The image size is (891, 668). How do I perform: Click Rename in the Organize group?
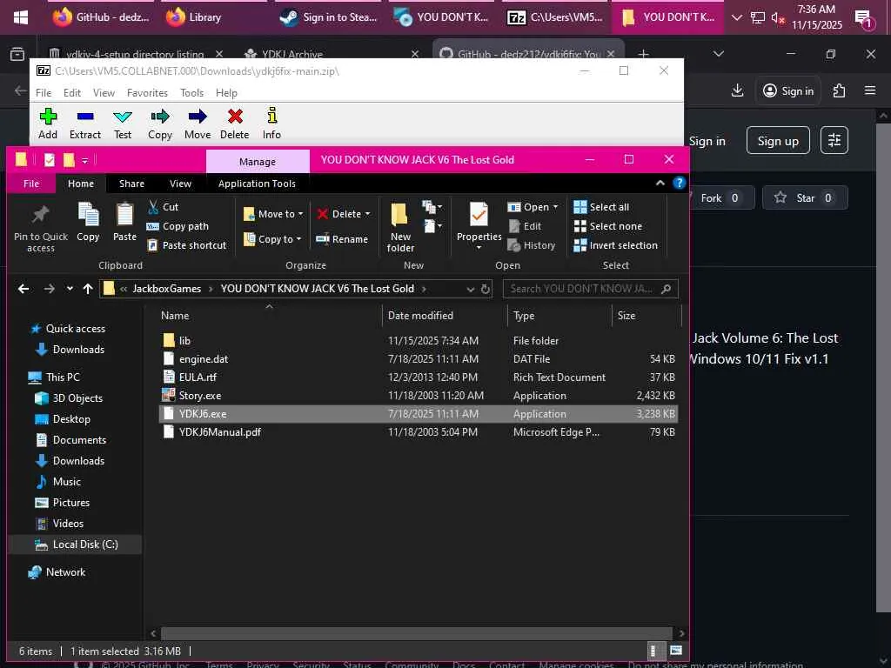click(342, 239)
